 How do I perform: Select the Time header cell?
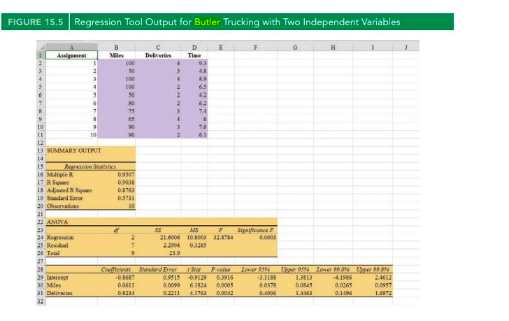click(x=194, y=55)
